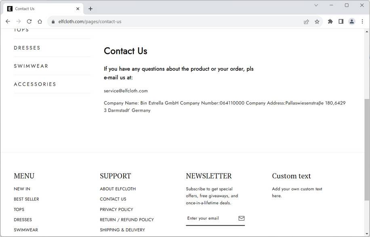Viewport: 370px width, 237px height.
Task: Open the extensions puzzle icon
Action: (330, 21)
